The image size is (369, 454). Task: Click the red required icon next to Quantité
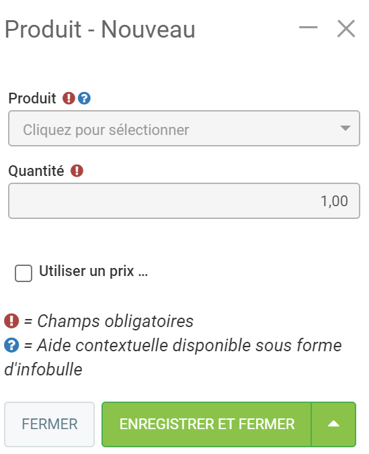pos(77,171)
